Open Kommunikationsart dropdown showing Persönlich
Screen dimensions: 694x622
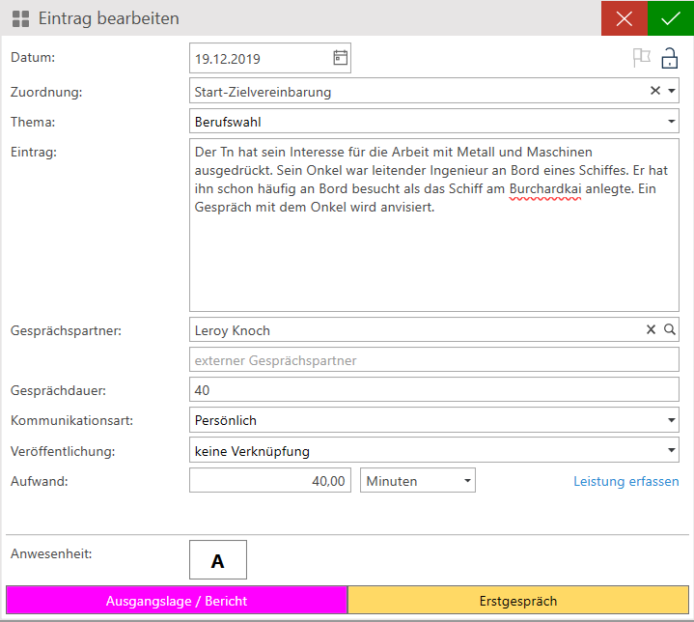(x=671, y=420)
